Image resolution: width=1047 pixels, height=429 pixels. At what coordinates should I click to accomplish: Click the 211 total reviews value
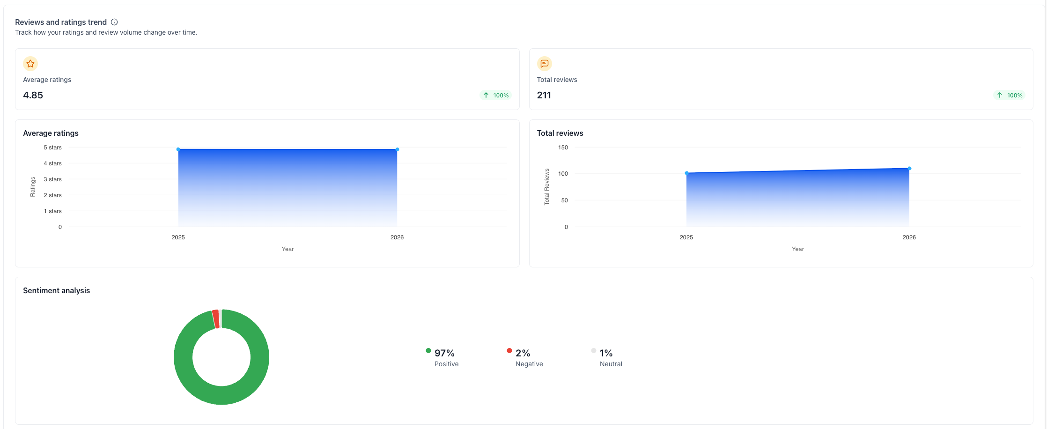(544, 95)
